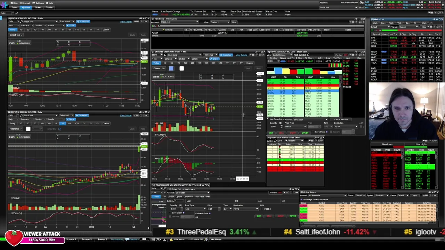Switch to the Ticker tab
Viewport: 445px width, 250px height.
tap(38, 8)
